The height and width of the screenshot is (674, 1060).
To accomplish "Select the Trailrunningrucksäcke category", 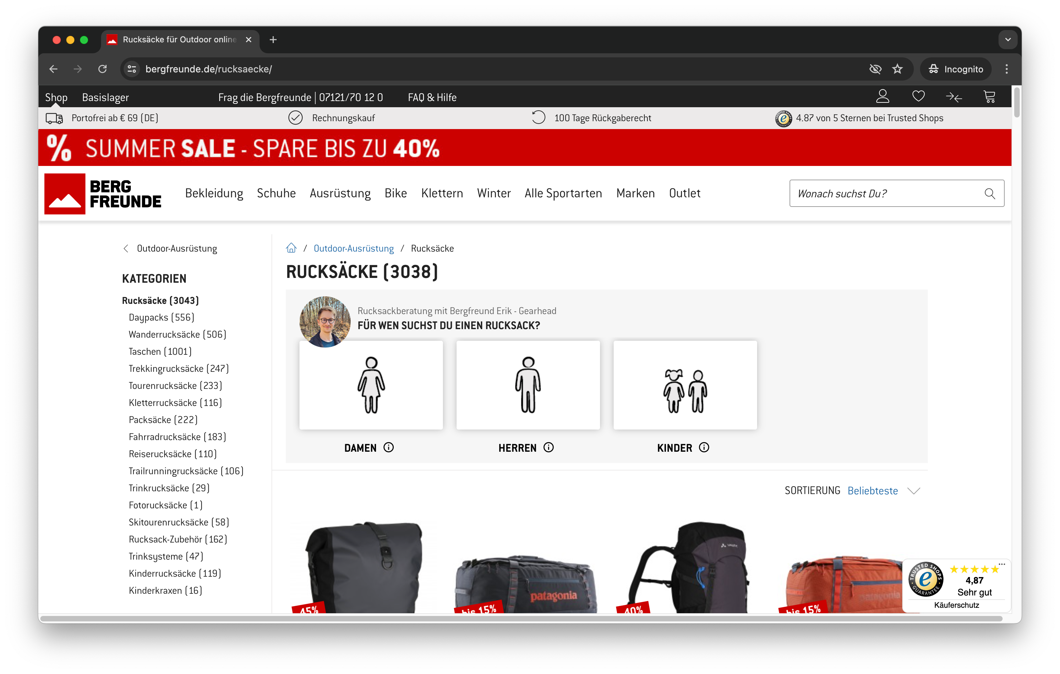I will pyautogui.click(x=186, y=471).
